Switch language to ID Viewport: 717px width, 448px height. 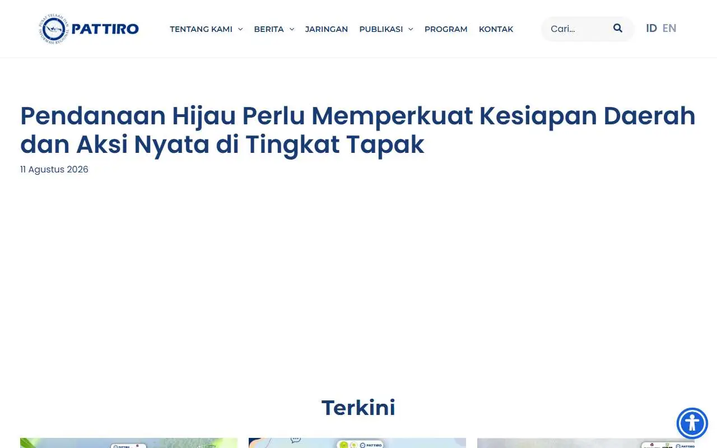click(651, 28)
